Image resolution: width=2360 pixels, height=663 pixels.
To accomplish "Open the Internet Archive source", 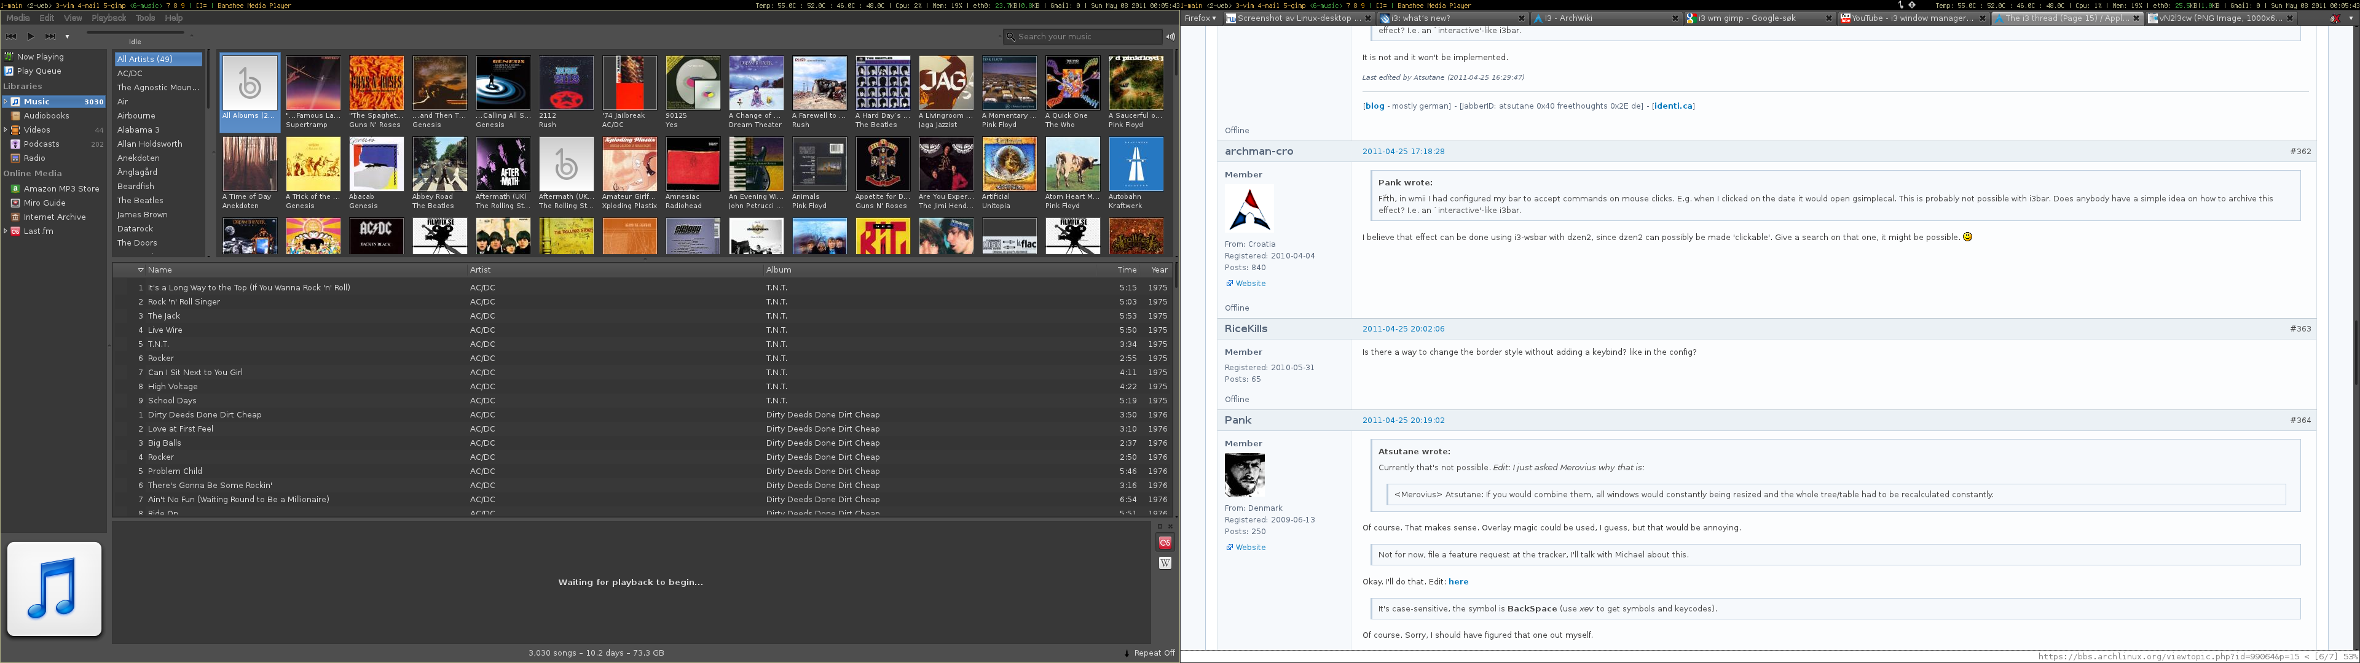I will pos(53,217).
